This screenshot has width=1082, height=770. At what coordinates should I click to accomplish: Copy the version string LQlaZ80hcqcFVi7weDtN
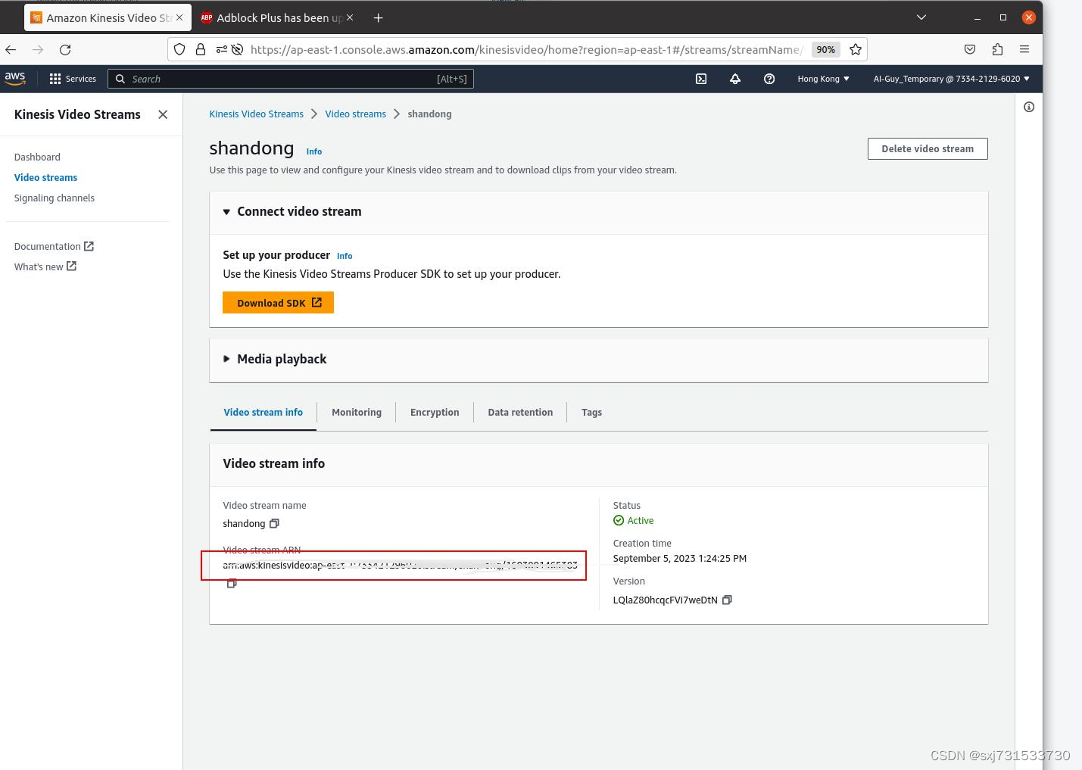(727, 600)
